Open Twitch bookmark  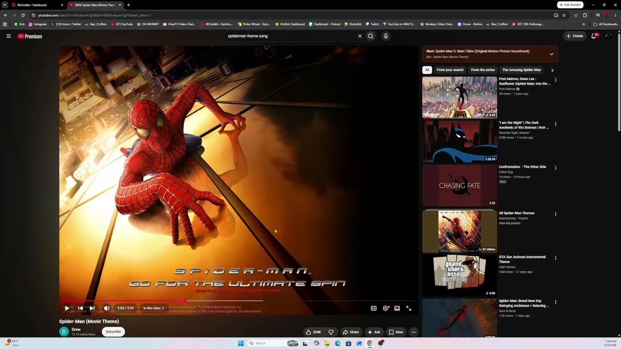tap(372, 24)
